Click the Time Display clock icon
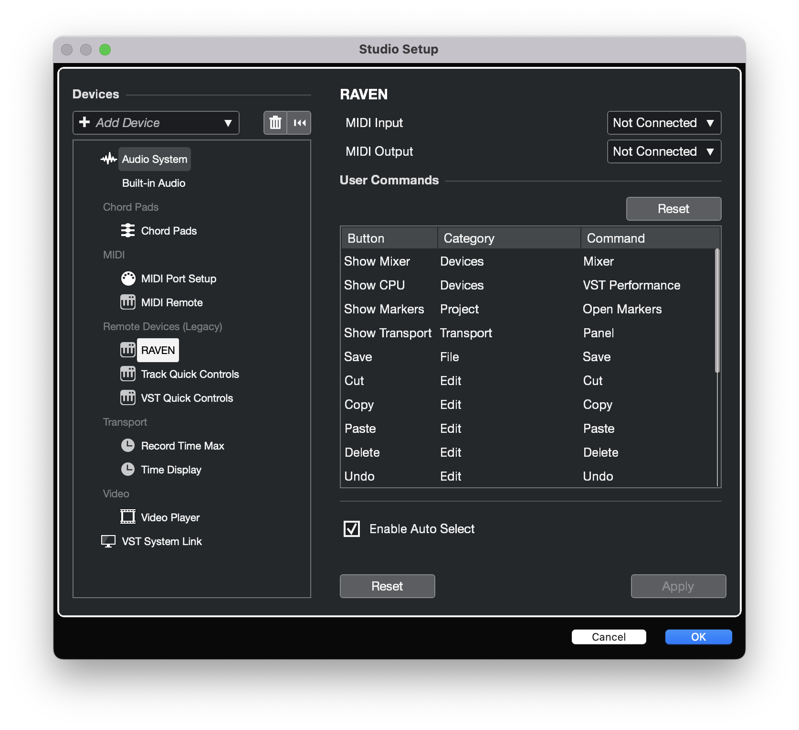799x730 pixels. [128, 470]
